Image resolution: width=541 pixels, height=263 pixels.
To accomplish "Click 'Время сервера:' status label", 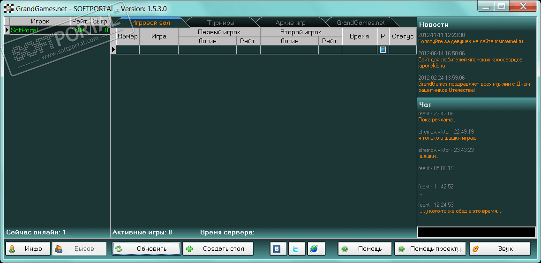I will pos(227,232).
